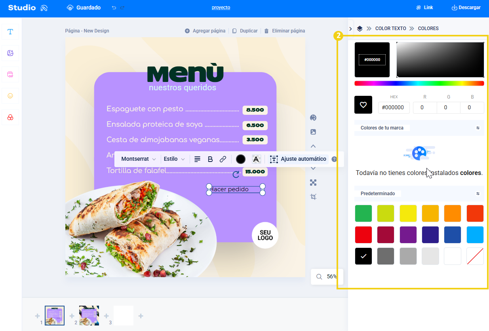Pick a shade in the saturation box
Viewport: 489px width, 331px height.
440,60
